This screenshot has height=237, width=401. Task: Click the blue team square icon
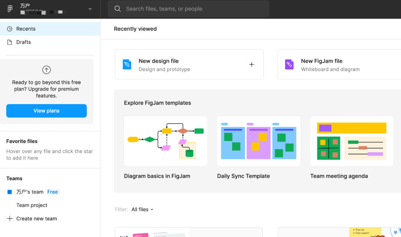tap(10, 192)
